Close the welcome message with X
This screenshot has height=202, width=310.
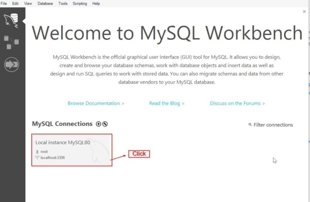click(x=304, y=12)
